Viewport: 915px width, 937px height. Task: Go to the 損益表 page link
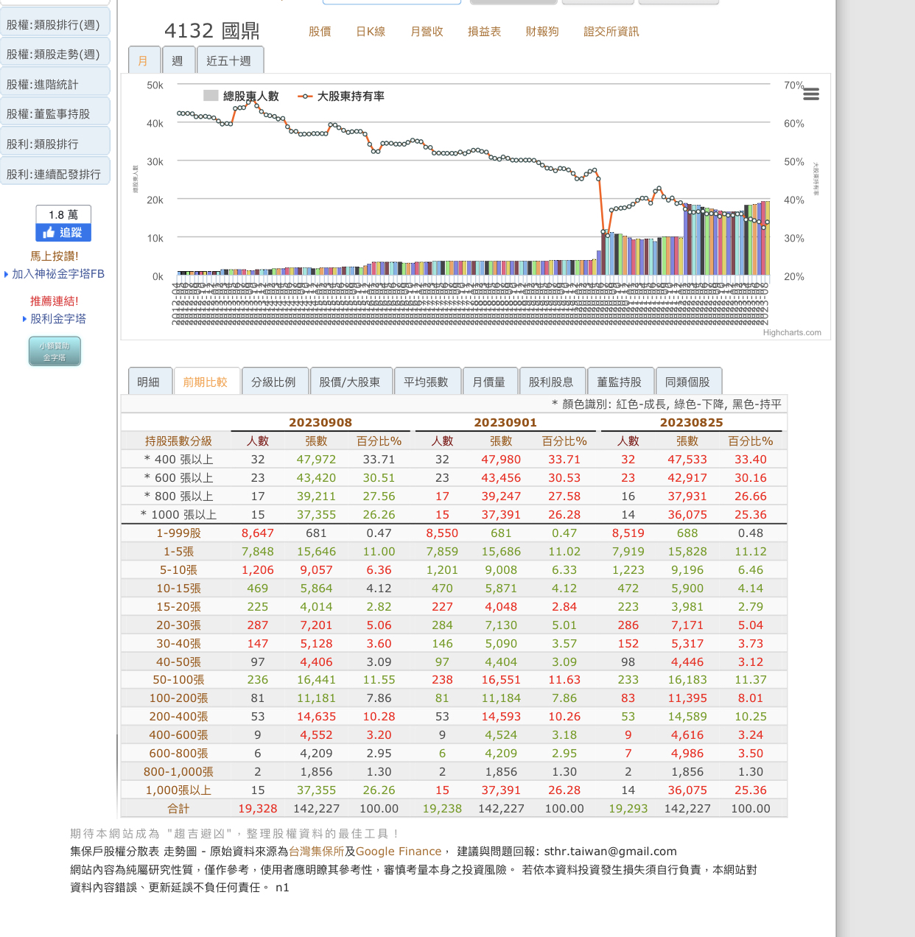coord(484,32)
